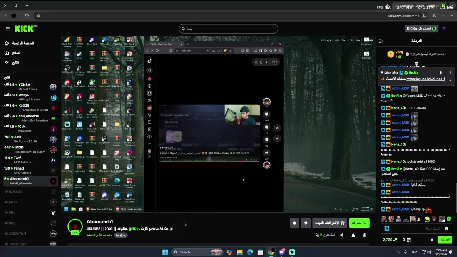This screenshot has width=457, height=257.
Task: Bookmark this page star icon
Action: (x=38, y=16)
